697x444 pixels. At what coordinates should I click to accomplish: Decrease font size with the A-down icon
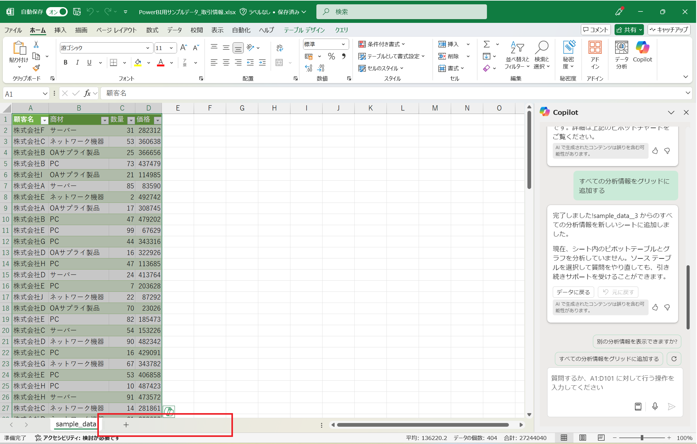[x=196, y=48]
